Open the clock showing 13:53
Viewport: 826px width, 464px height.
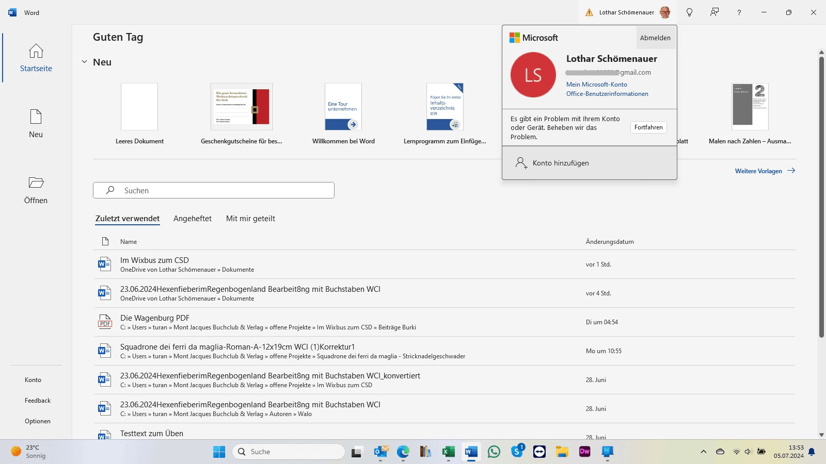[x=788, y=452]
